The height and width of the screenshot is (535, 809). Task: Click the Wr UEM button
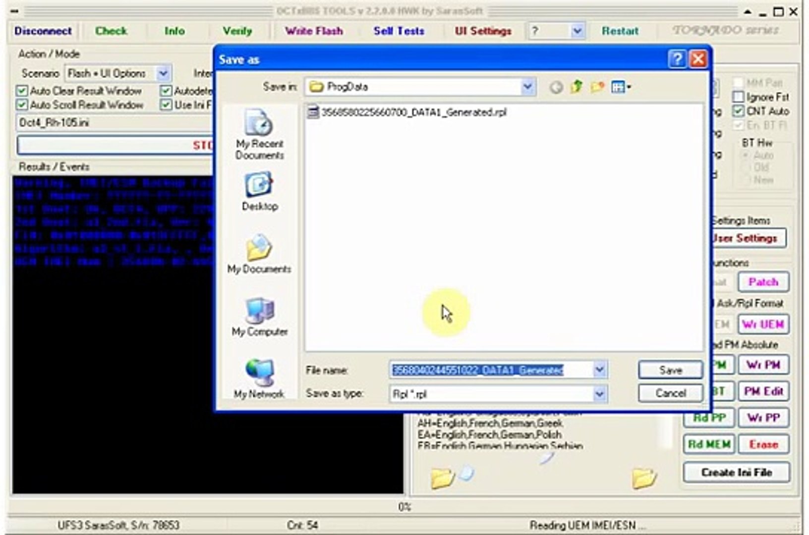point(763,324)
